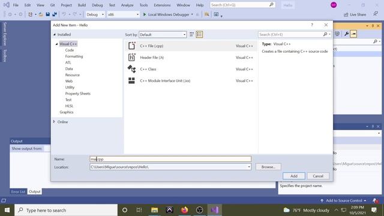This screenshot has height=216, width=384.
Task: Choose the C++ Class template
Action: tap(191, 69)
